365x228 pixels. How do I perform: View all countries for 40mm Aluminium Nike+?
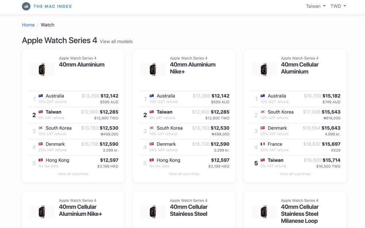pos(184,174)
